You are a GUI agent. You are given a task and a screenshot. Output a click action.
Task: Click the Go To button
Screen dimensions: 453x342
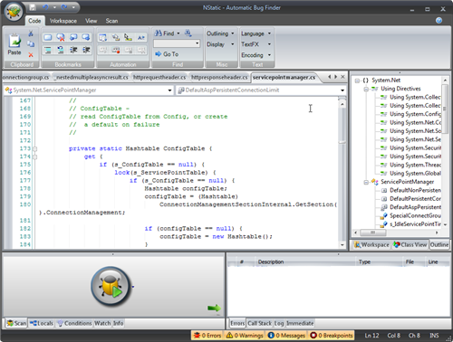point(167,54)
